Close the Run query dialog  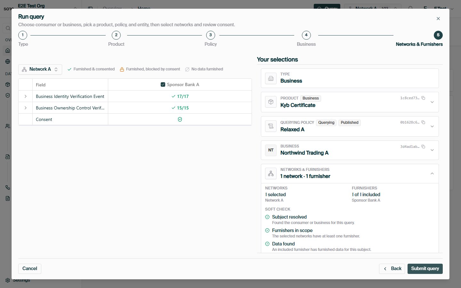coord(438,19)
